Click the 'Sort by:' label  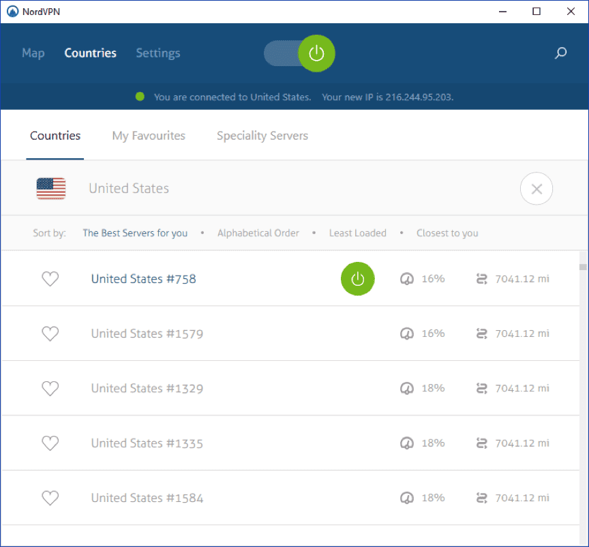pyautogui.click(x=49, y=233)
